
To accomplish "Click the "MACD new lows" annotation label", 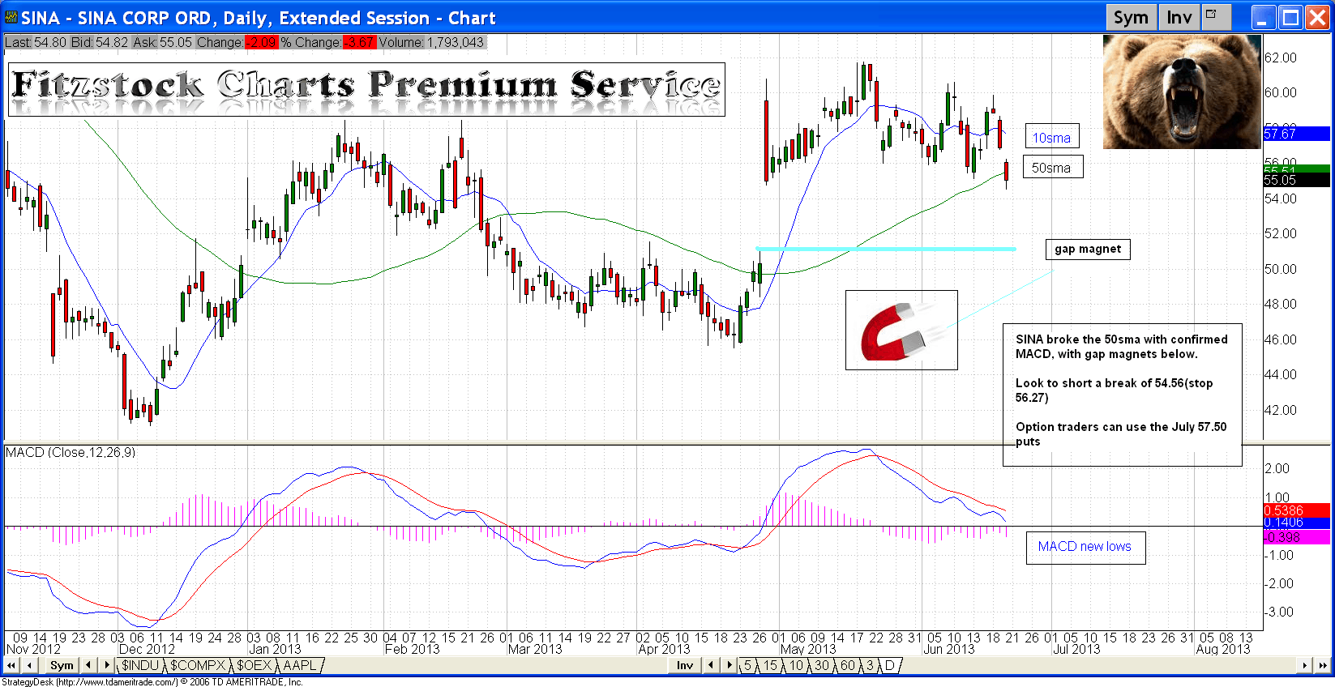I will click(x=1085, y=547).
